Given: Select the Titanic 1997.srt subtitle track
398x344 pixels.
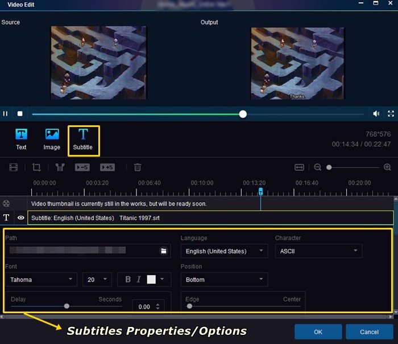Looking at the screenshot, I should (x=210, y=218).
